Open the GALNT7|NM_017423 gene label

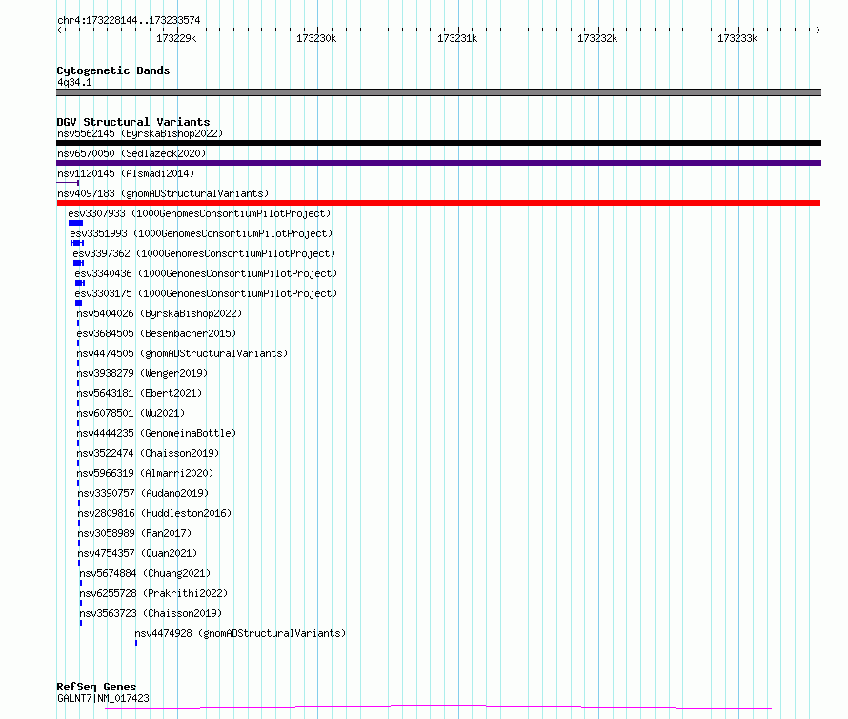(103, 698)
